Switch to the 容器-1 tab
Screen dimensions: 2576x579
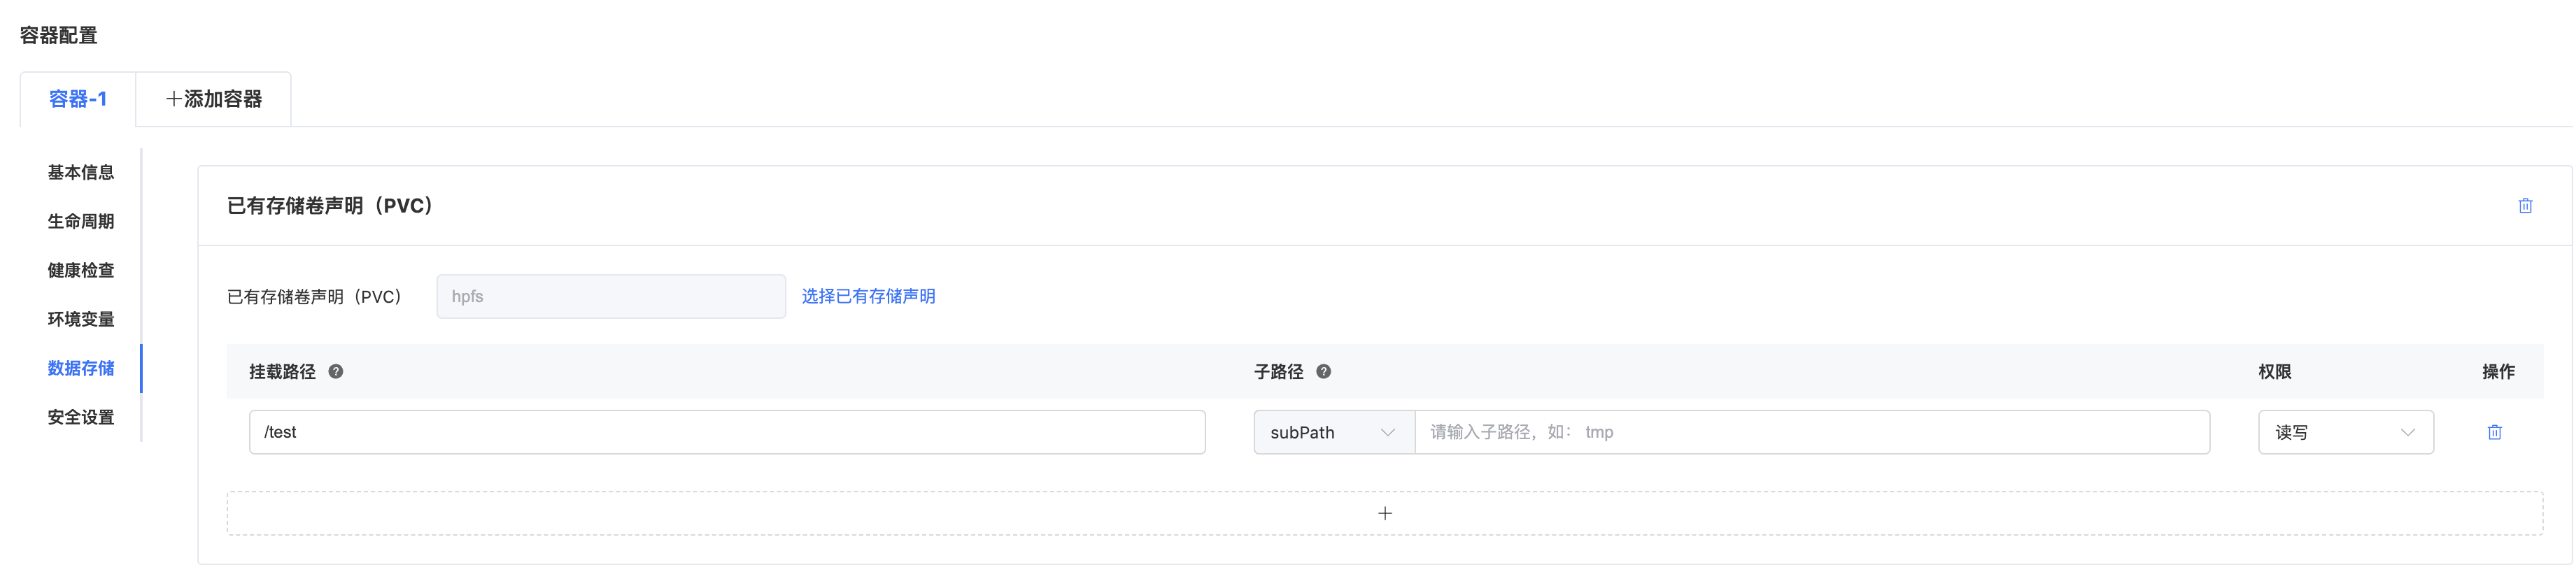[78, 99]
